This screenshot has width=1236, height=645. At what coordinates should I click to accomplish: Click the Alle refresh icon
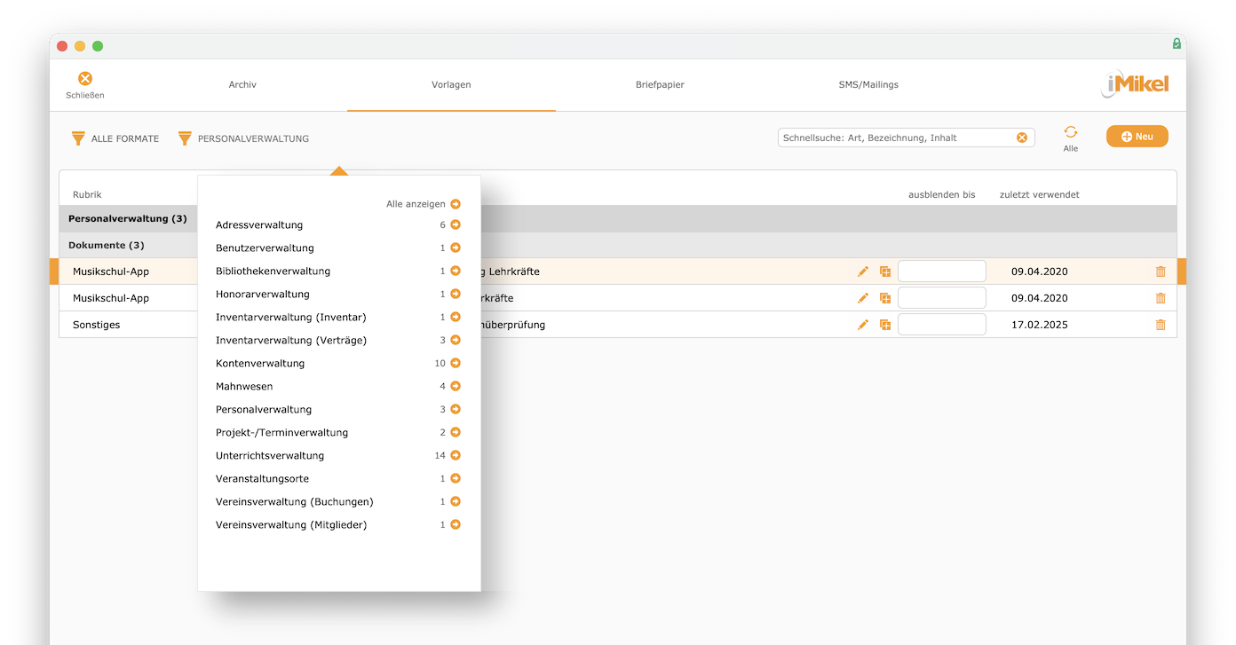(x=1071, y=131)
